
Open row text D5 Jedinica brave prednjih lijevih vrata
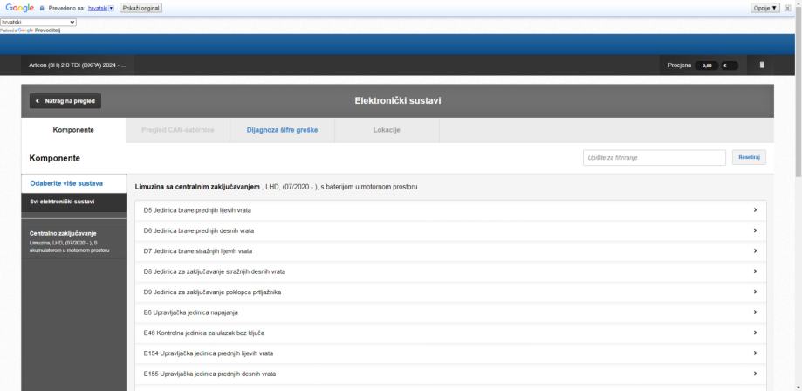coord(197,210)
